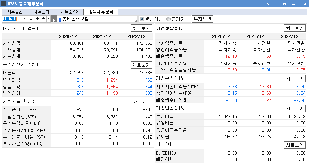Open help with the question mark icon
The height and width of the screenshot is (165, 309).
279,4
